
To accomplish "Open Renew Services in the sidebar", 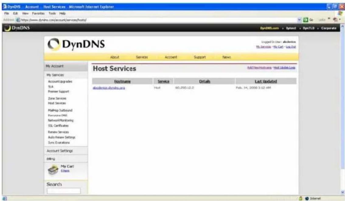I will point(58,132).
